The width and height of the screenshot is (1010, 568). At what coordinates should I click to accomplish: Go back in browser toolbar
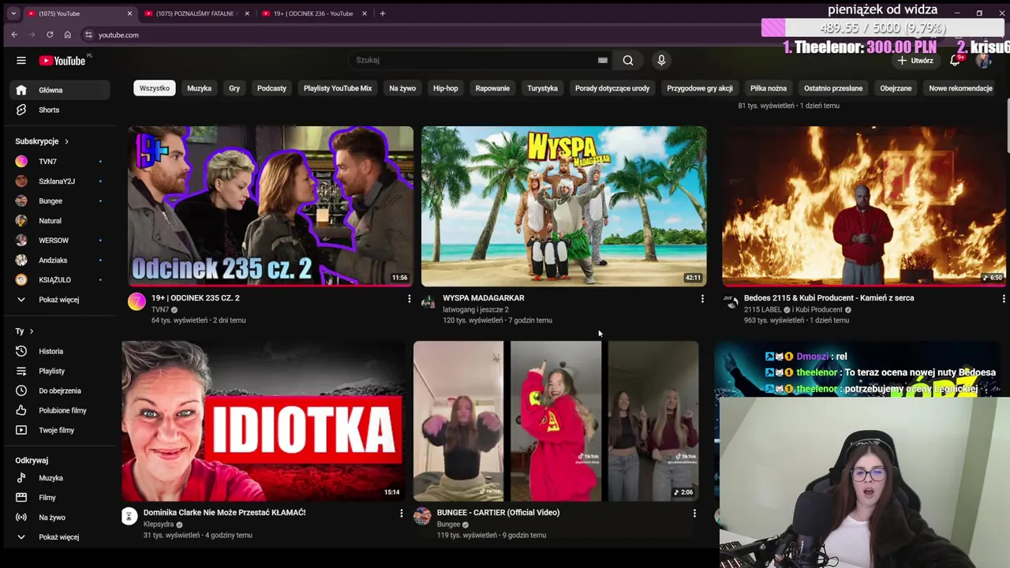click(x=14, y=35)
